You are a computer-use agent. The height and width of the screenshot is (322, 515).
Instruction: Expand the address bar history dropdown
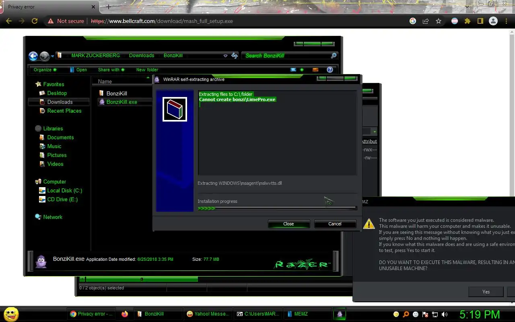point(225,56)
